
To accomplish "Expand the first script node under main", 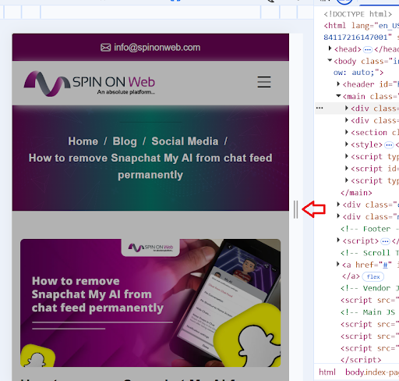I will tap(347, 156).
